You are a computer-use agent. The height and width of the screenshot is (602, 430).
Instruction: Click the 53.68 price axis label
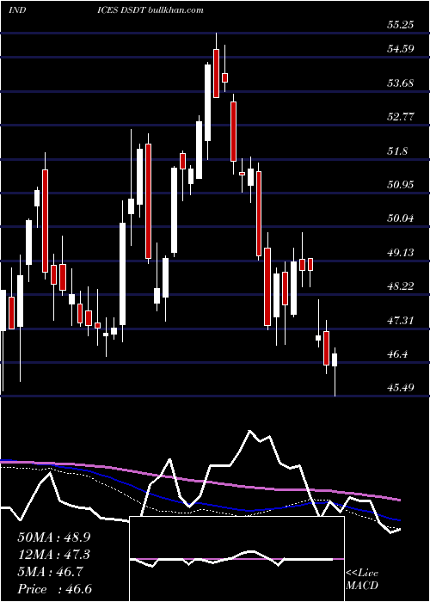pyautogui.click(x=401, y=83)
